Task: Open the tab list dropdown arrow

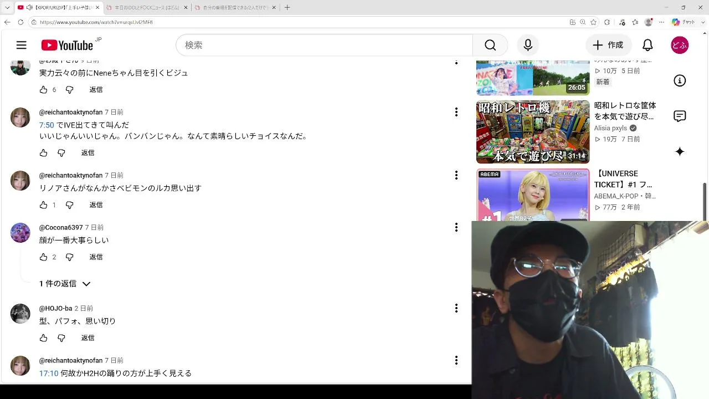Action: click(x=7, y=8)
